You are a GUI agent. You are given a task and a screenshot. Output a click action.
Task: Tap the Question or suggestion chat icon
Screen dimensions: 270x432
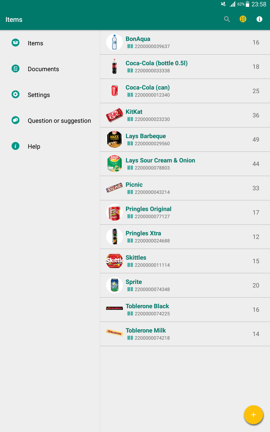[x=16, y=120]
